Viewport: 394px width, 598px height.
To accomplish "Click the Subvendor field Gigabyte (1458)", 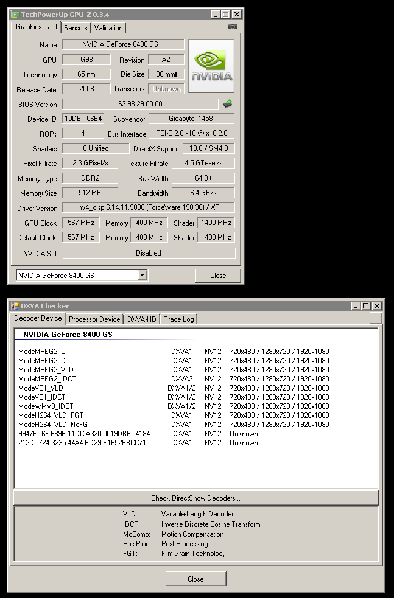I will [x=191, y=119].
